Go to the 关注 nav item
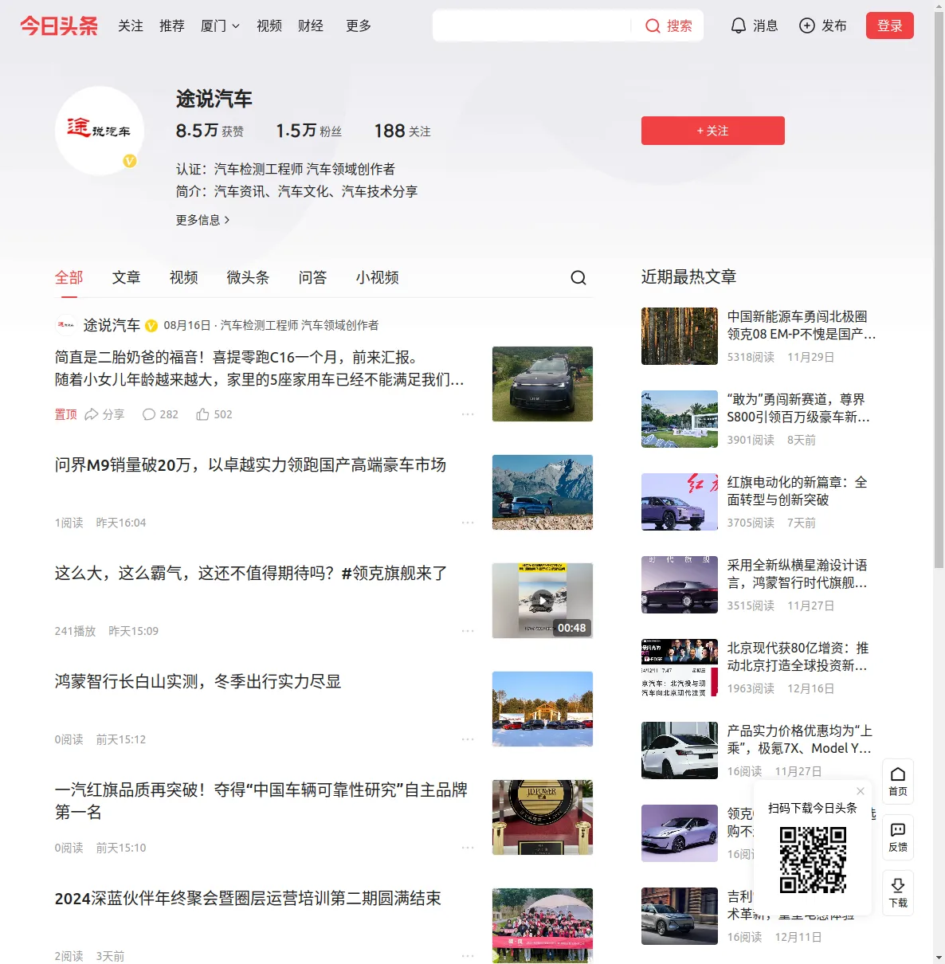The width and height of the screenshot is (945, 964). [131, 26]
